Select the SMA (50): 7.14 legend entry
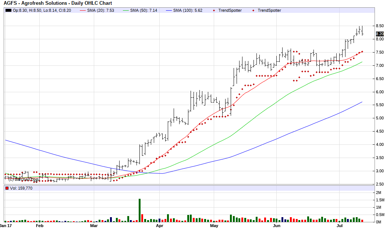390x237 pixels. click(x=140, y=10)
